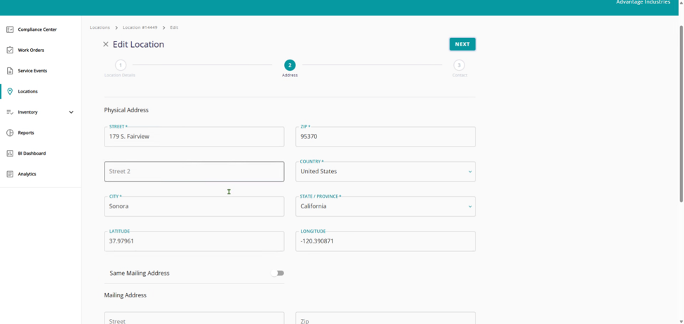This screenshot has width=684, height=324.
Task: Click the Compliance Center sidebar icon
Action: click(x=10, y=29)
